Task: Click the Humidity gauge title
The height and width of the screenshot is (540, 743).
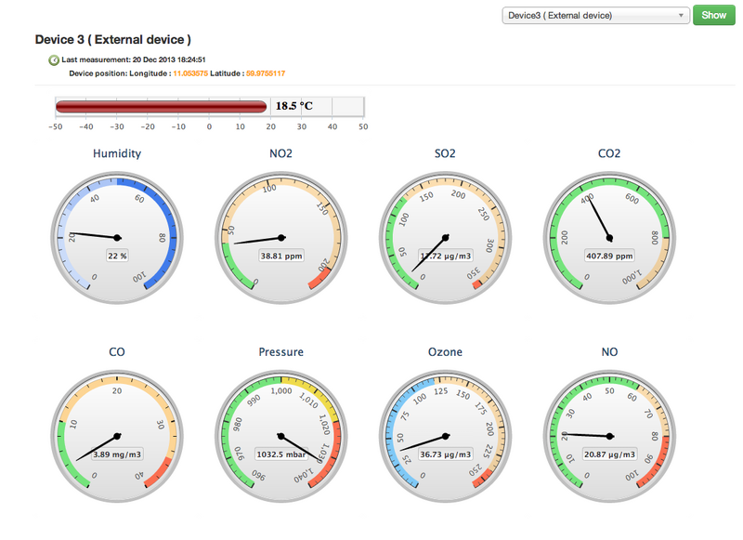Action: pos(117,153)
